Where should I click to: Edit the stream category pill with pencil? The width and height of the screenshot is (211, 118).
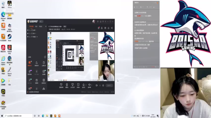[54, 29]
